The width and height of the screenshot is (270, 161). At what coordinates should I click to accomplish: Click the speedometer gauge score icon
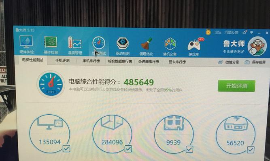(51, 84)
